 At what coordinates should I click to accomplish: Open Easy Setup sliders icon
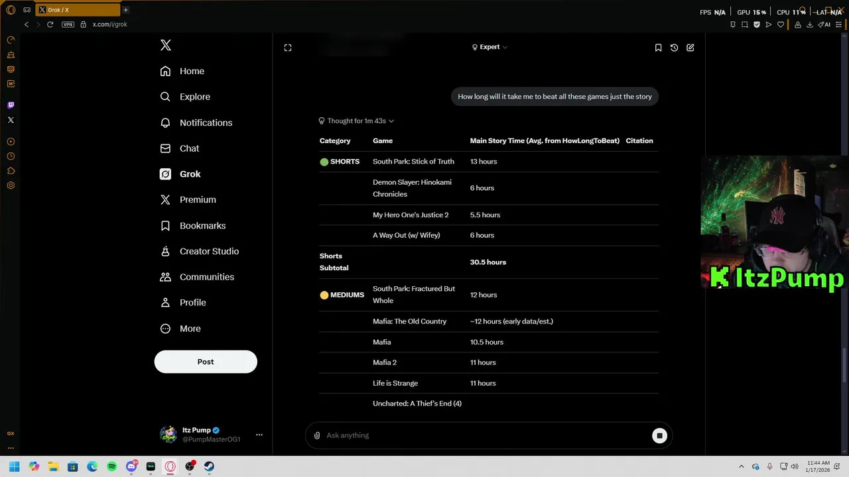pyautogui.click(x=839, y=25)
